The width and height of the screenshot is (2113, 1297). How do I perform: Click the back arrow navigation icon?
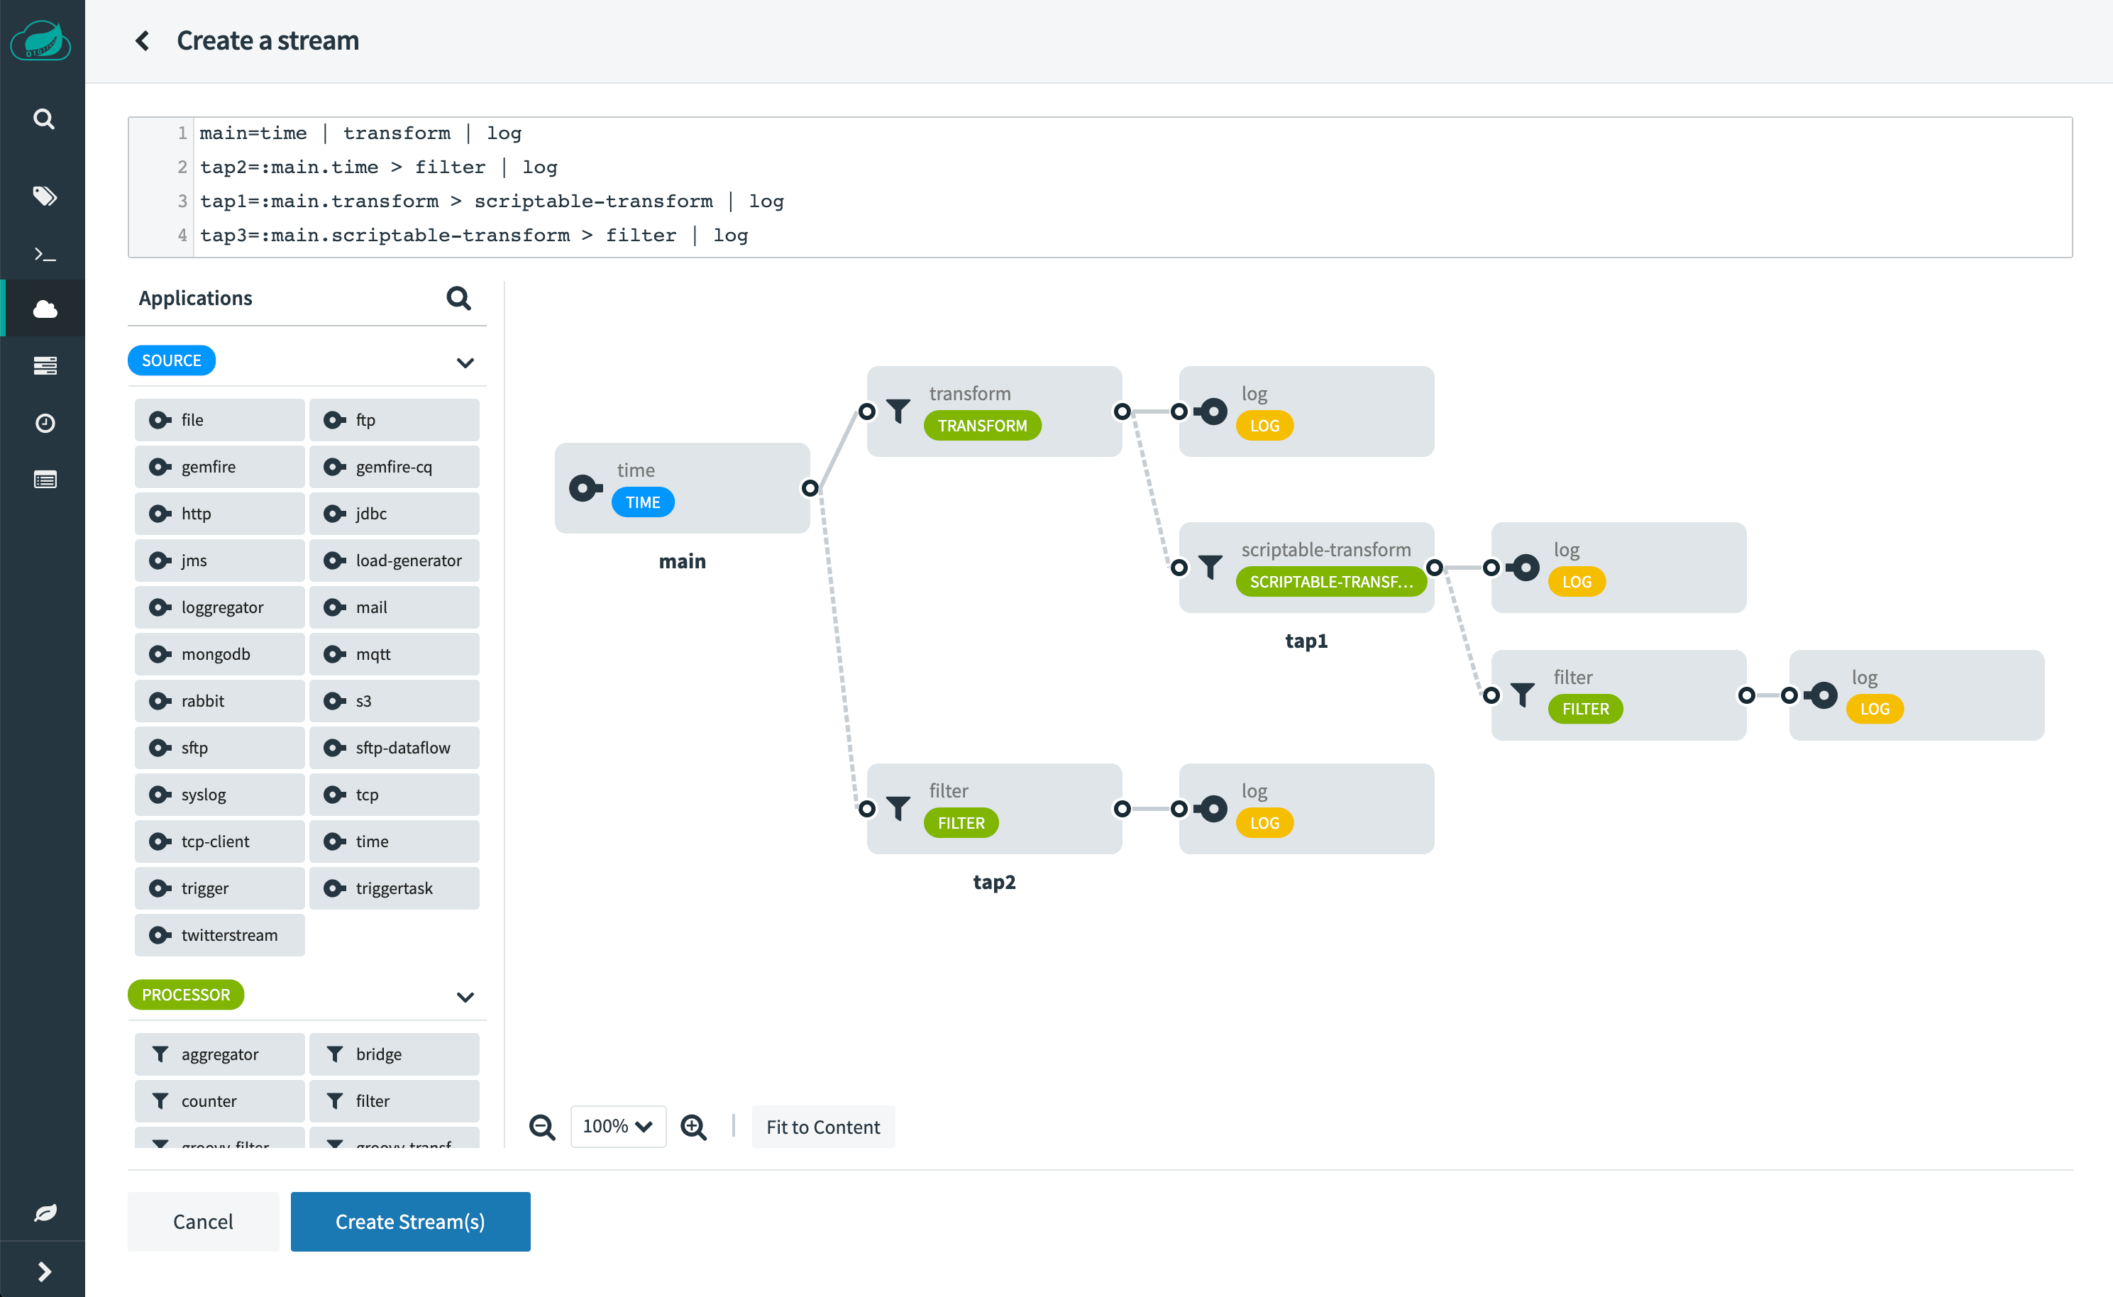click(x=140, y=40)
